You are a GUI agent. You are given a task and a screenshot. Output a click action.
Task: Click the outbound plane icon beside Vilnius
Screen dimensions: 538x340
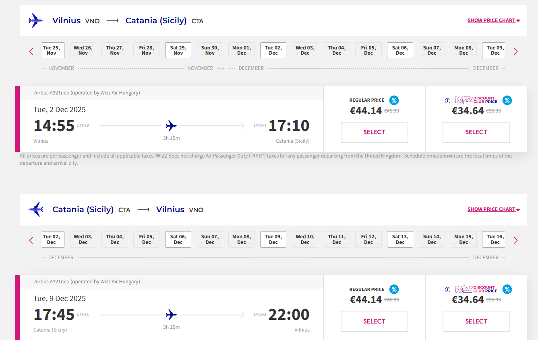pos(35,20)
